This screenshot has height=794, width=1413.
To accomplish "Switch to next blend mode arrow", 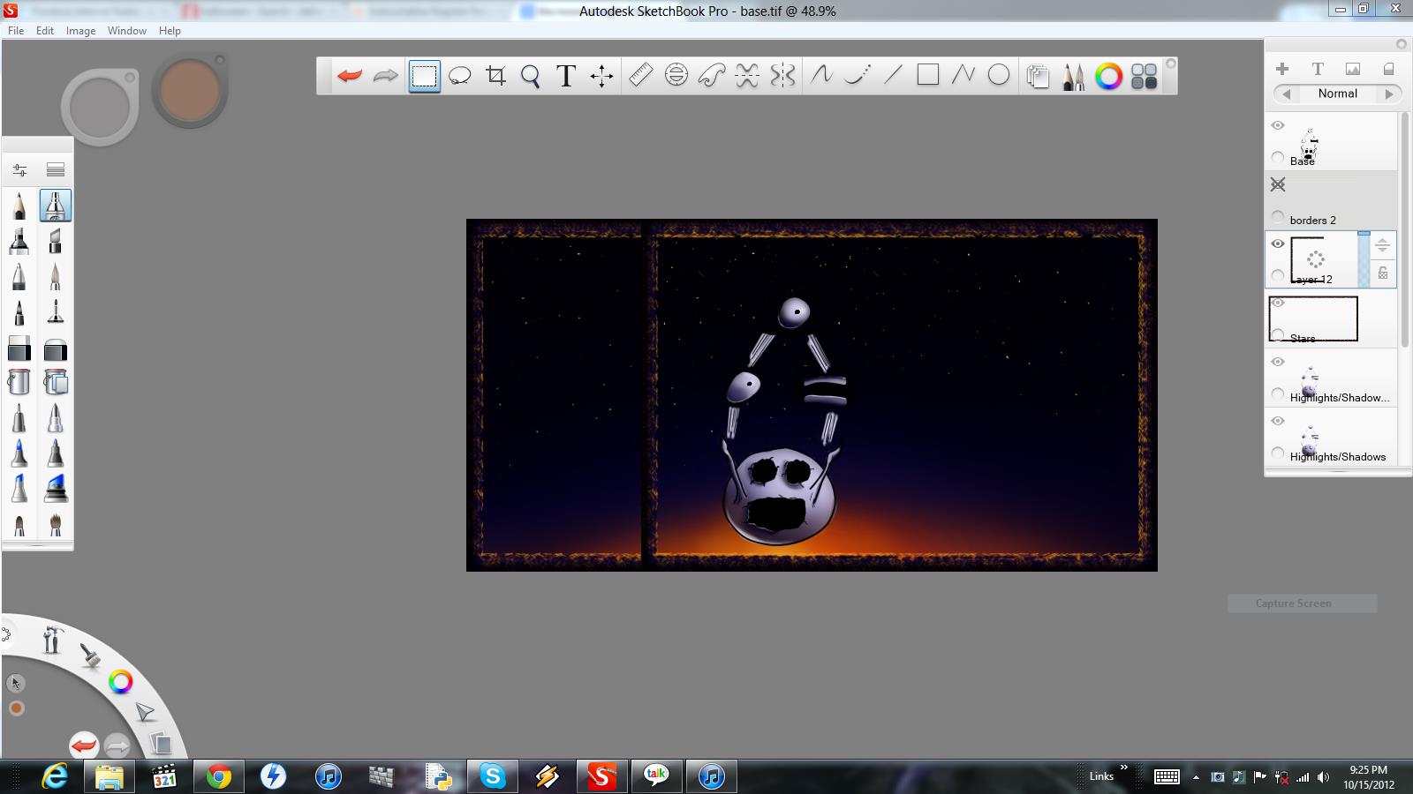I will coord(1389,94).
